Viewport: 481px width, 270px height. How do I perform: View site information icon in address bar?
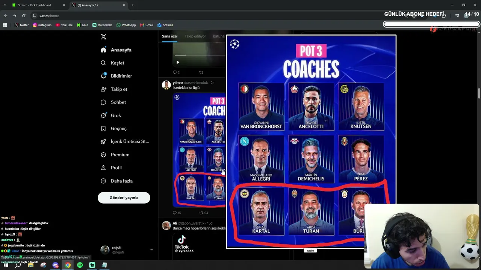pos(35,16)
